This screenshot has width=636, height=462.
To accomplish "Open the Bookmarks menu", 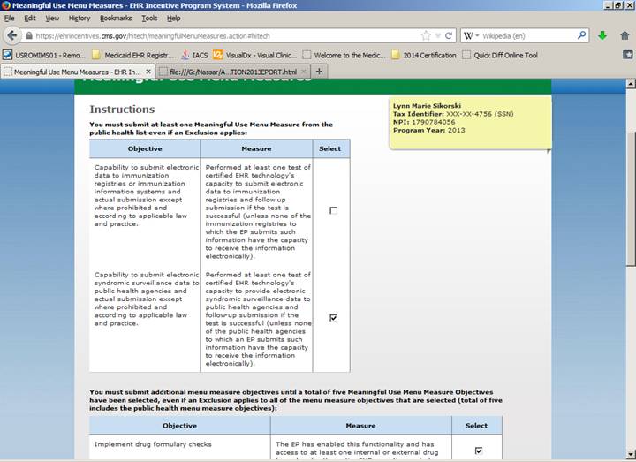I will 115,18.
